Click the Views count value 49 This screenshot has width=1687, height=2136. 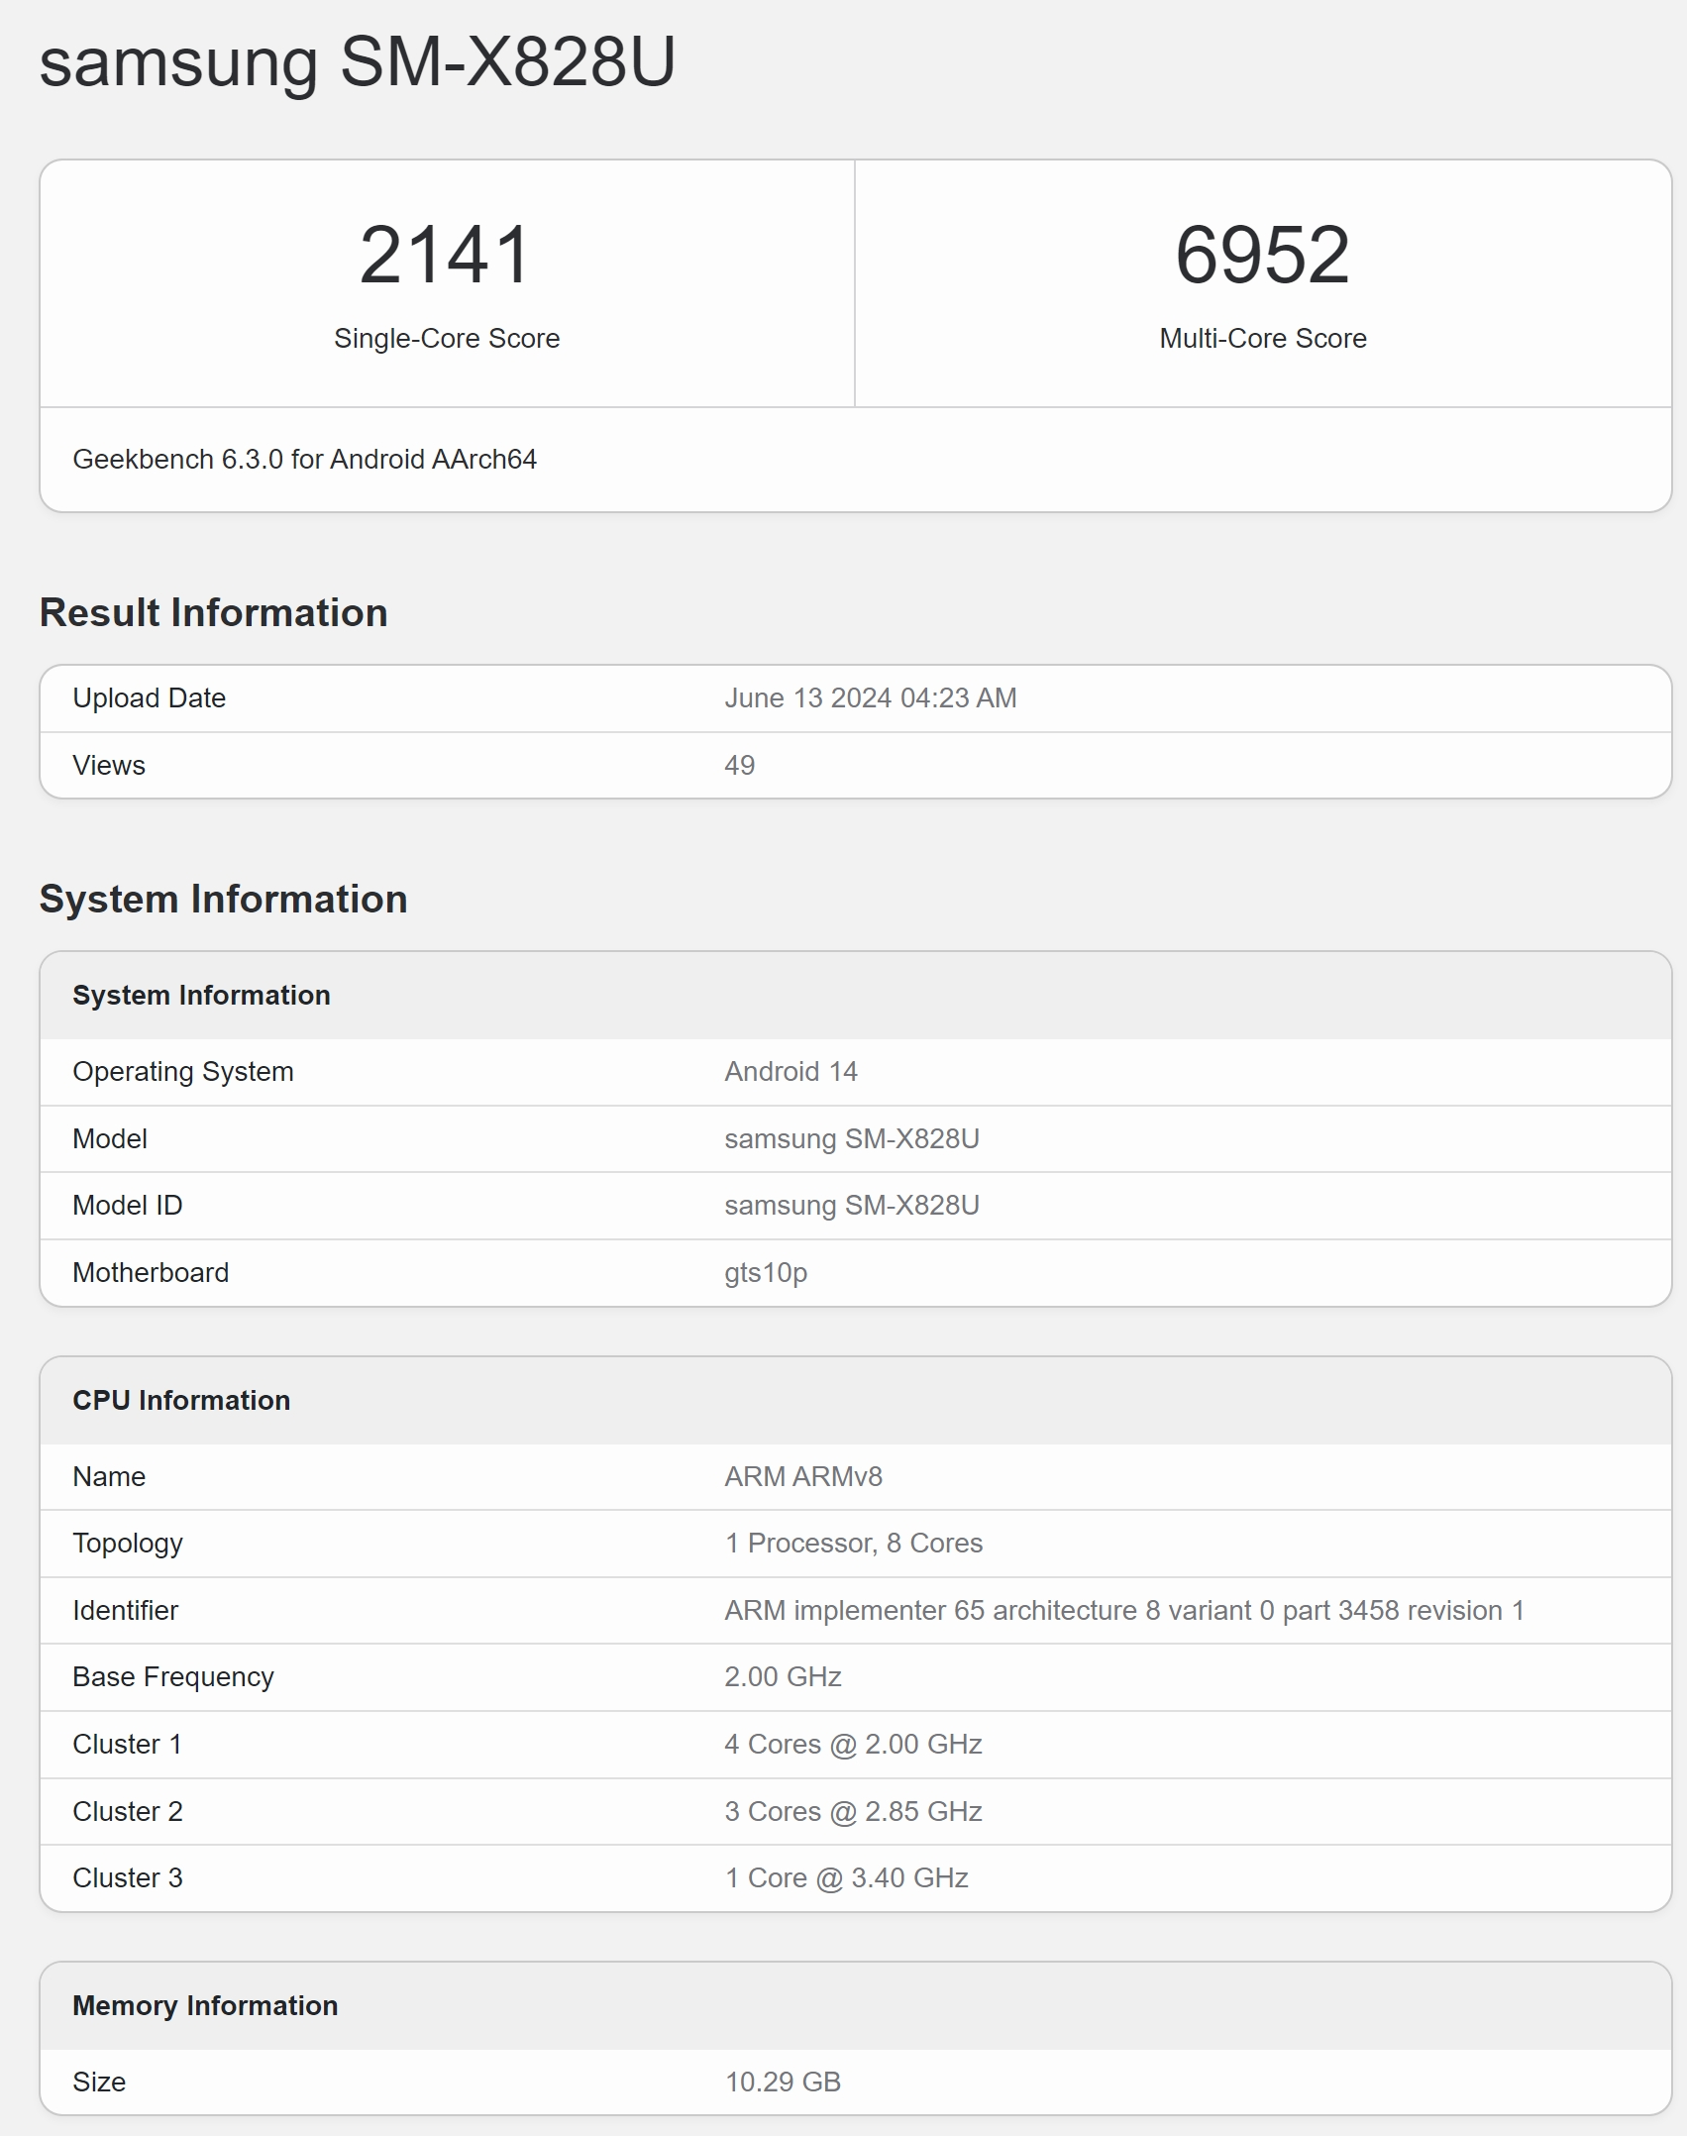pos(739,766)
